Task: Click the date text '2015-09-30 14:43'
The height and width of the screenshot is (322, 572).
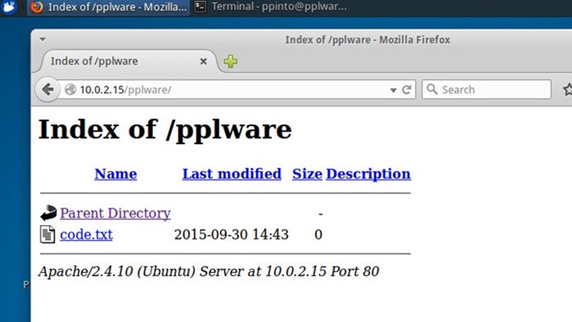Action: 231,234
